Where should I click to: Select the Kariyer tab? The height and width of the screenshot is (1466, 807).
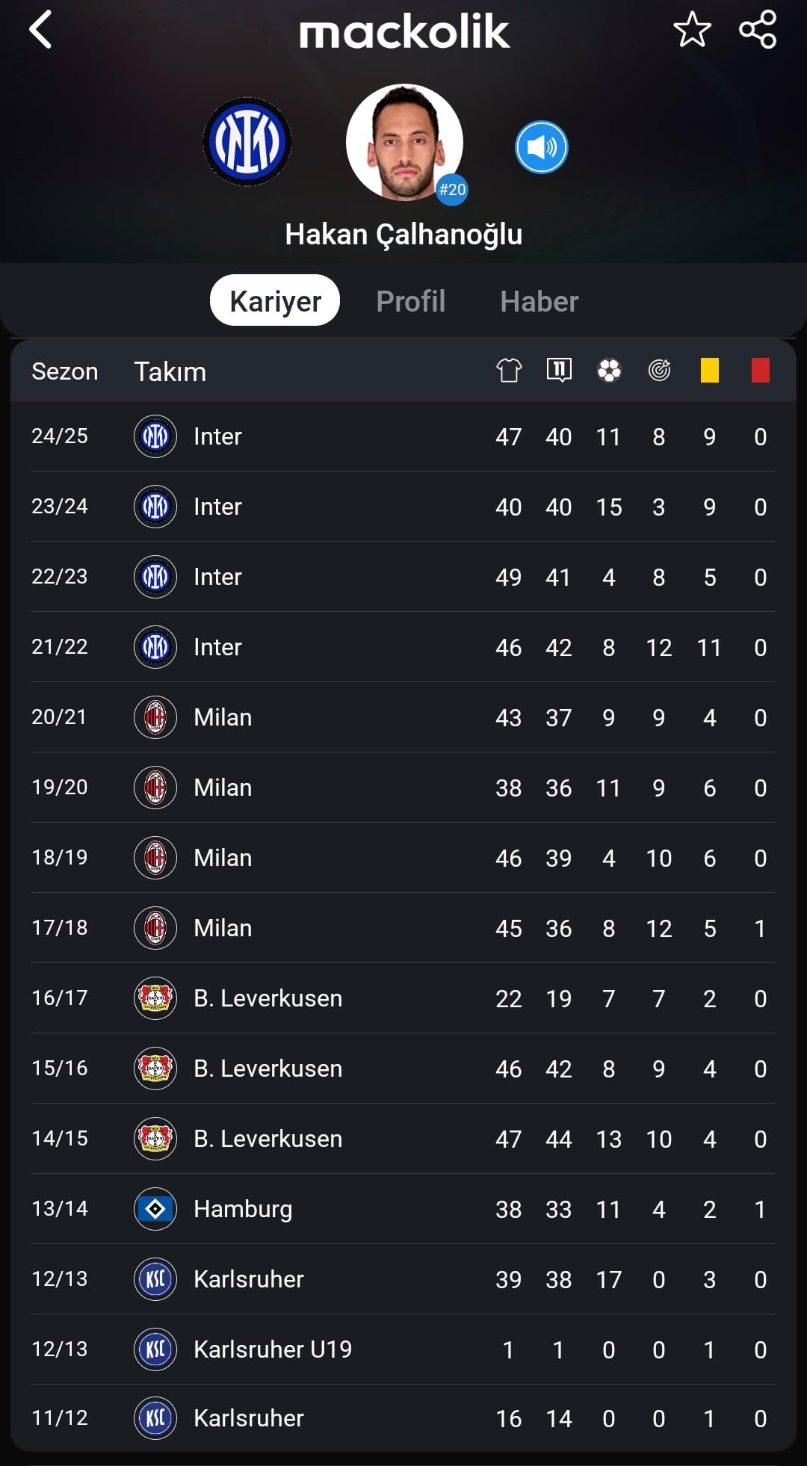(275, 300)
